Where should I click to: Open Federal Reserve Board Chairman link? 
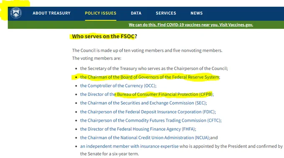point(150,77)
